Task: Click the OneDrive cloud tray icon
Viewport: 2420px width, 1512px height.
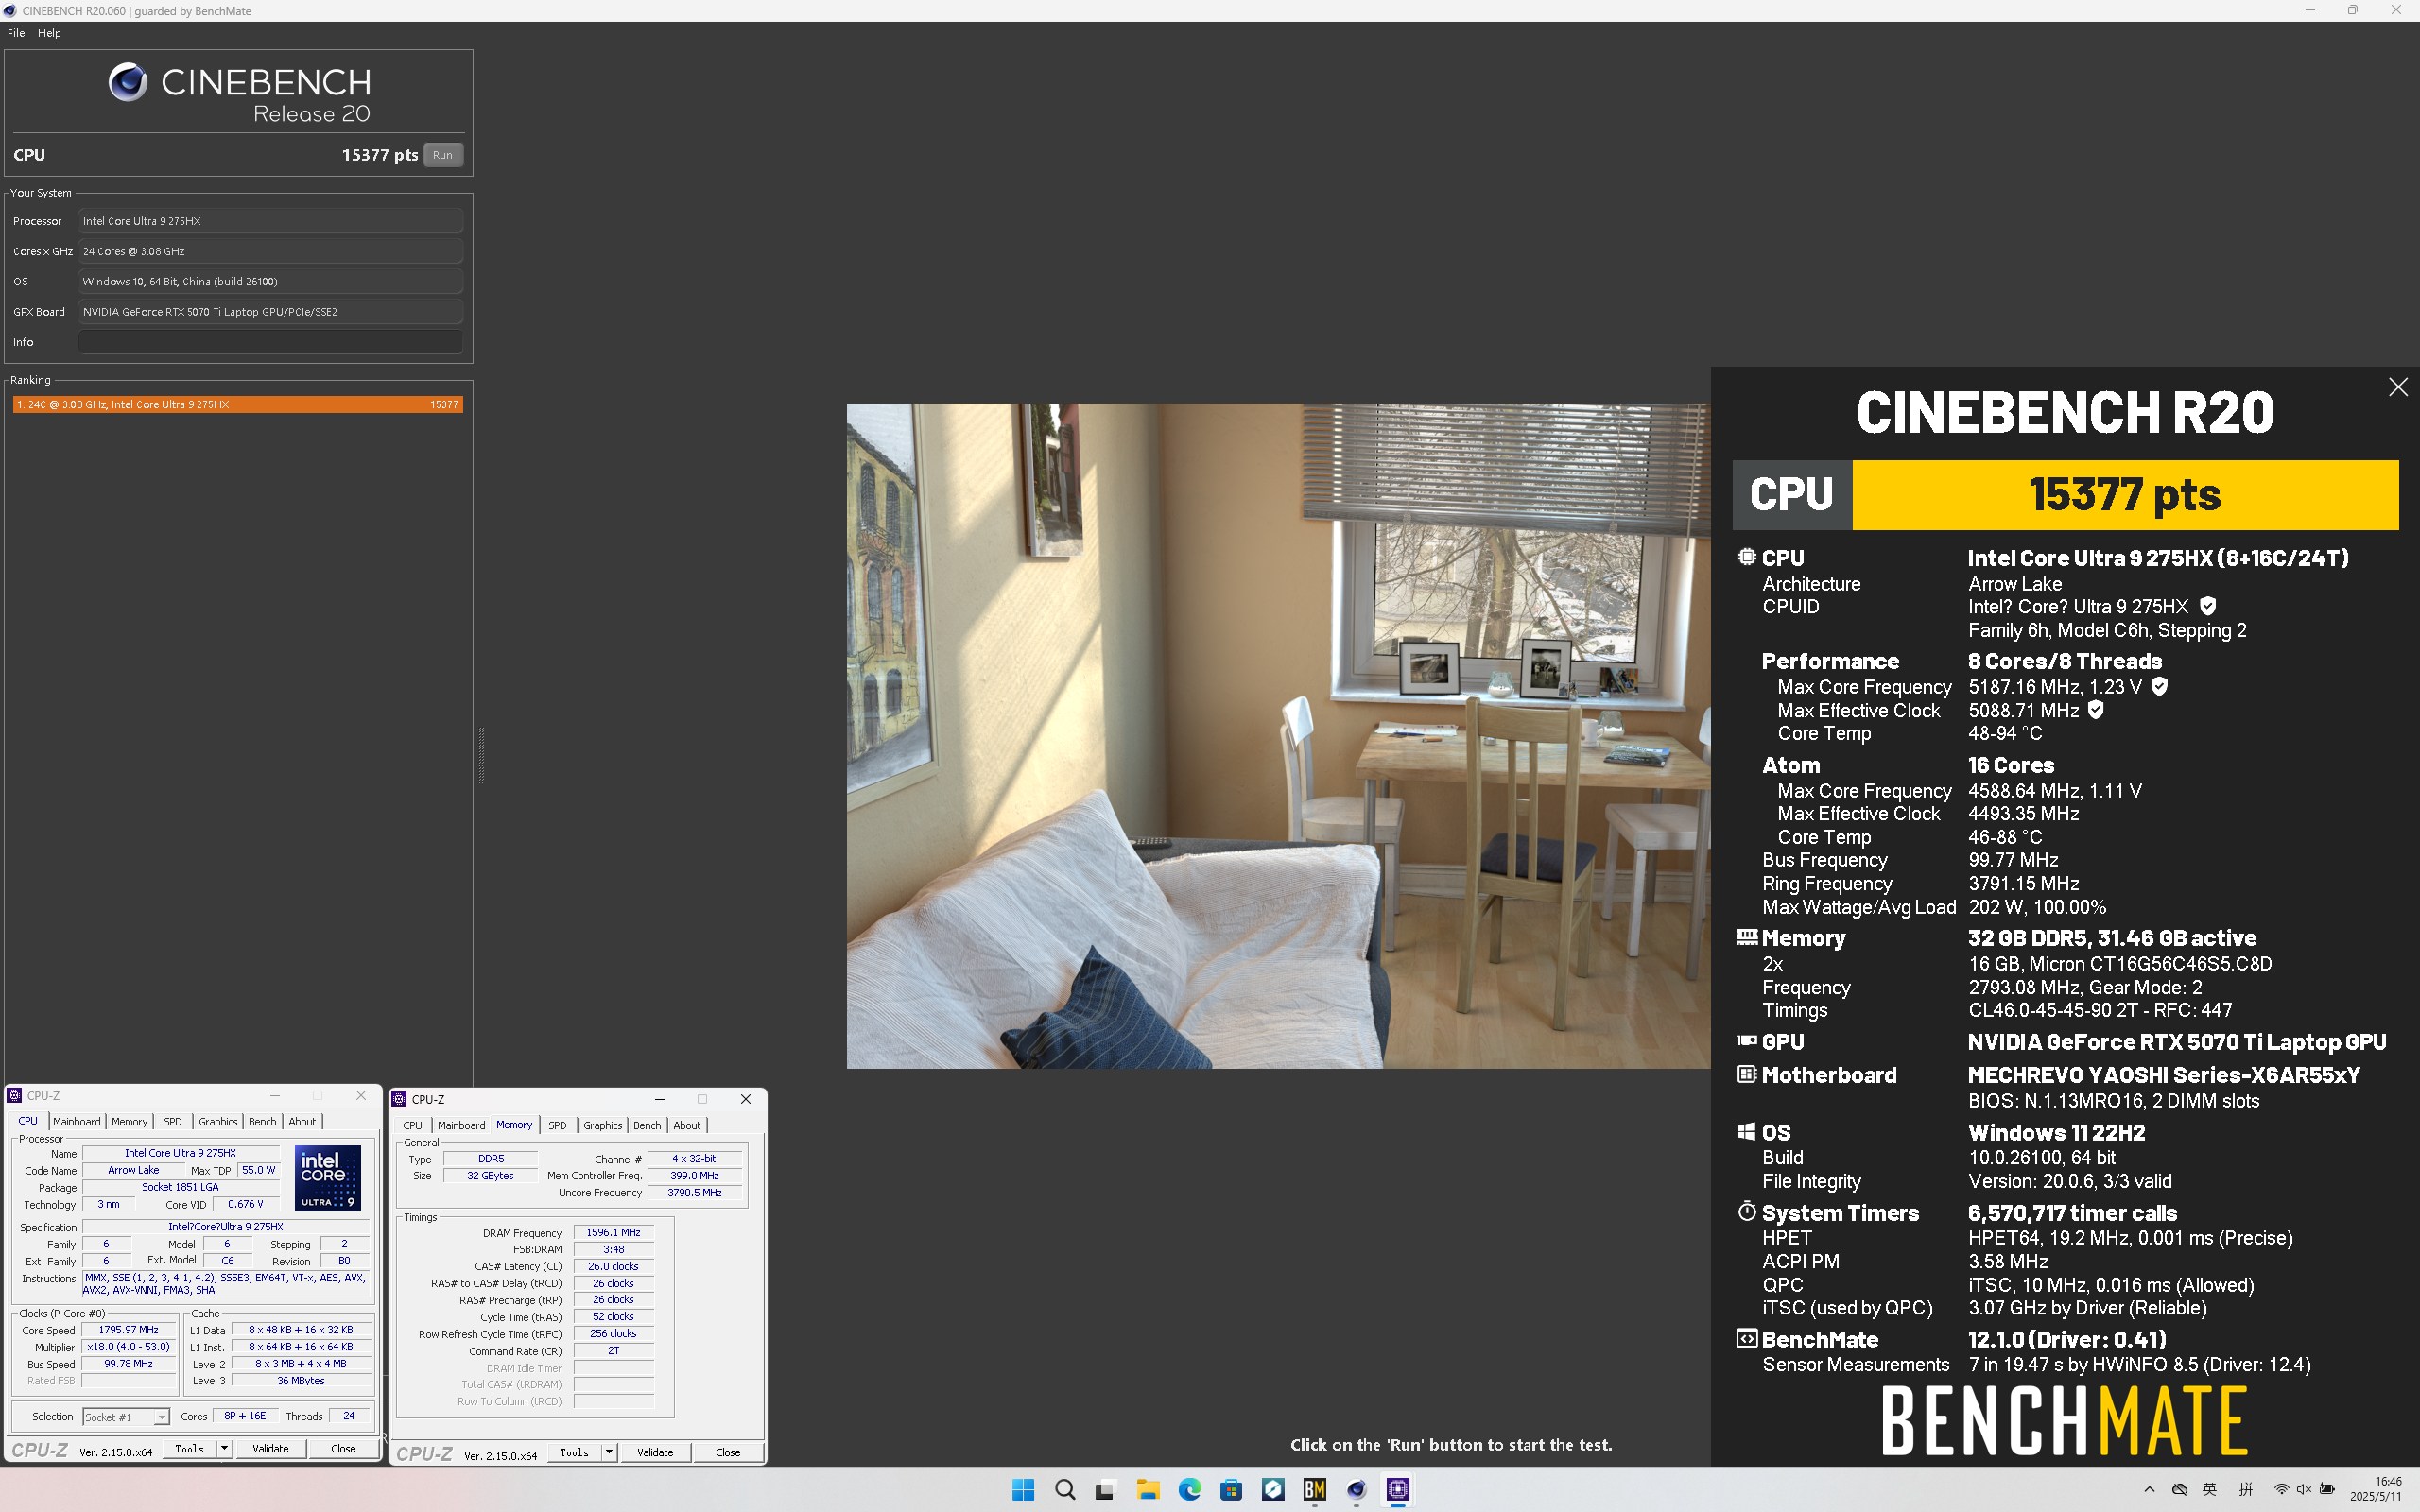Action: click(x=2180, y=1490)
